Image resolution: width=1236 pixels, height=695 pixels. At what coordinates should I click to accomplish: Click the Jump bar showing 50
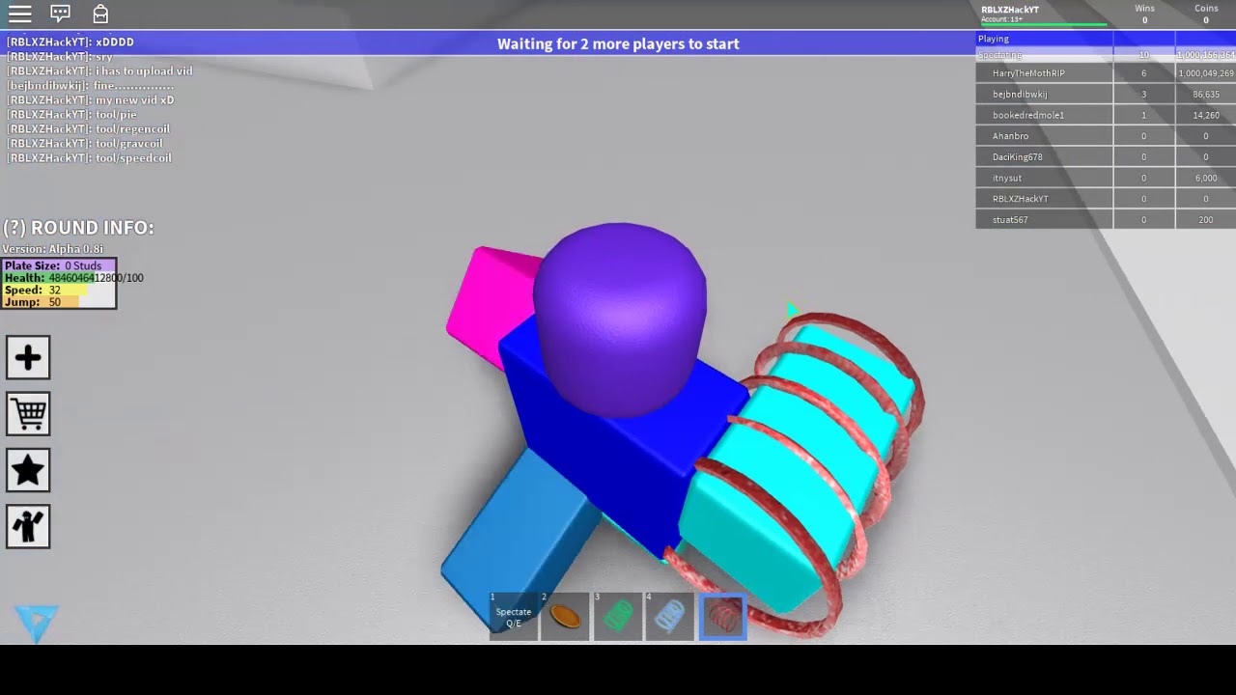coord(59,302)
